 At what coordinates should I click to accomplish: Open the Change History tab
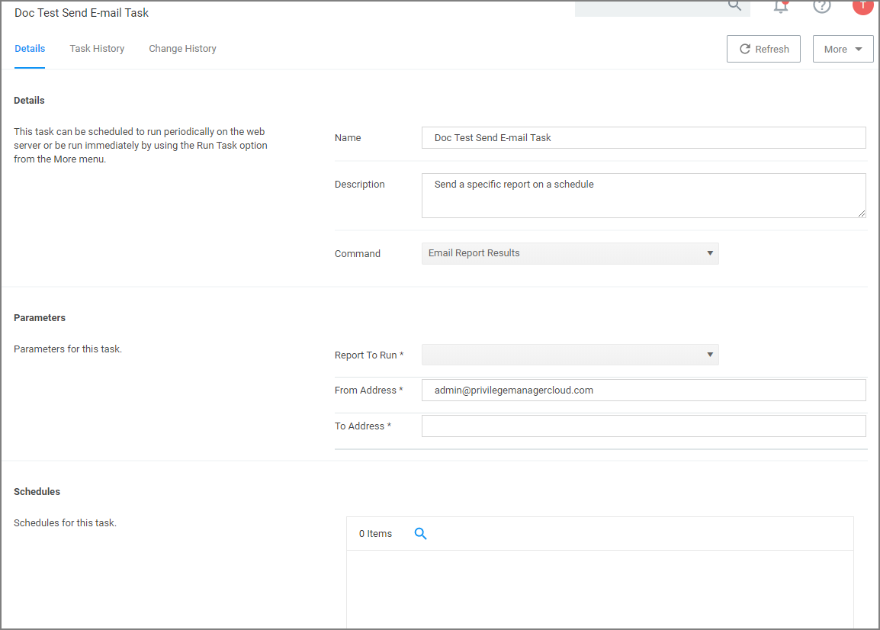coord(182,48)
